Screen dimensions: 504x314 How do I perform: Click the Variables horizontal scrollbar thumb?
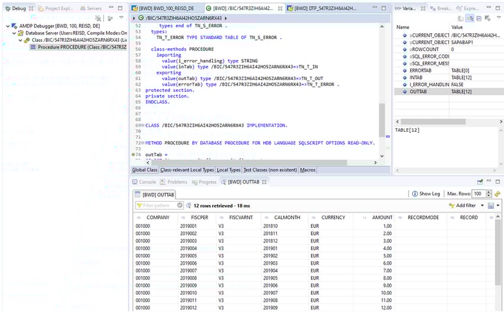[433, 122]
